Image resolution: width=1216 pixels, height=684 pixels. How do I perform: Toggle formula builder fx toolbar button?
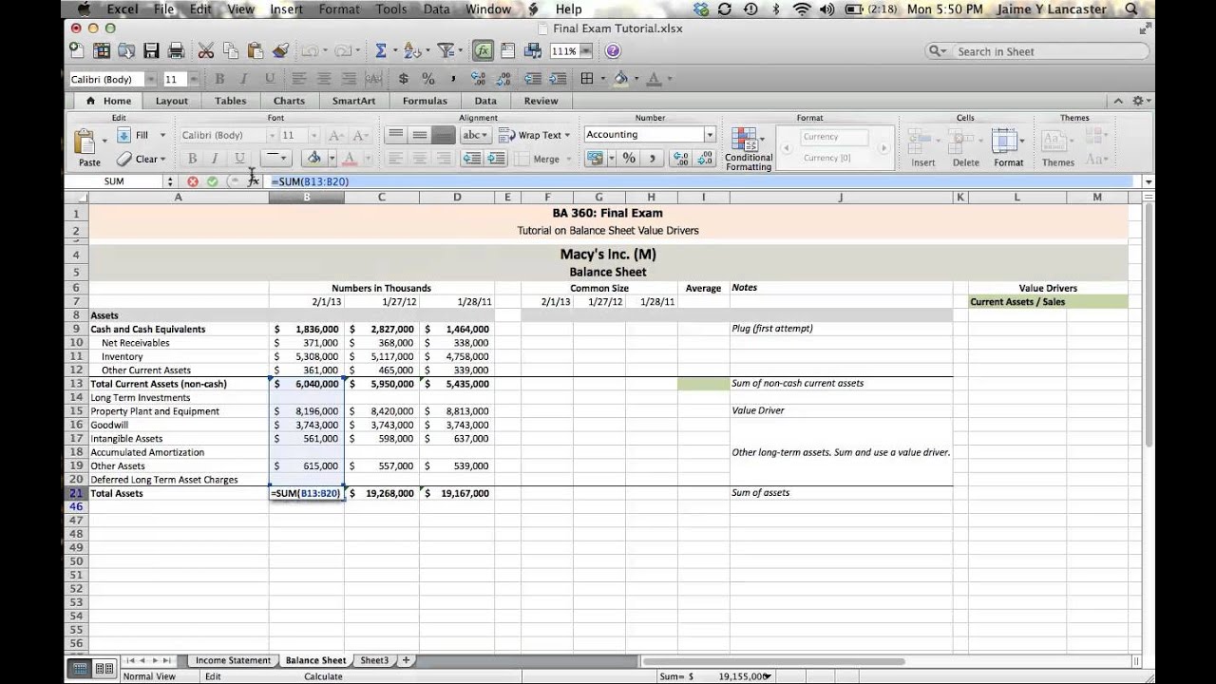[x=483, y=51]
